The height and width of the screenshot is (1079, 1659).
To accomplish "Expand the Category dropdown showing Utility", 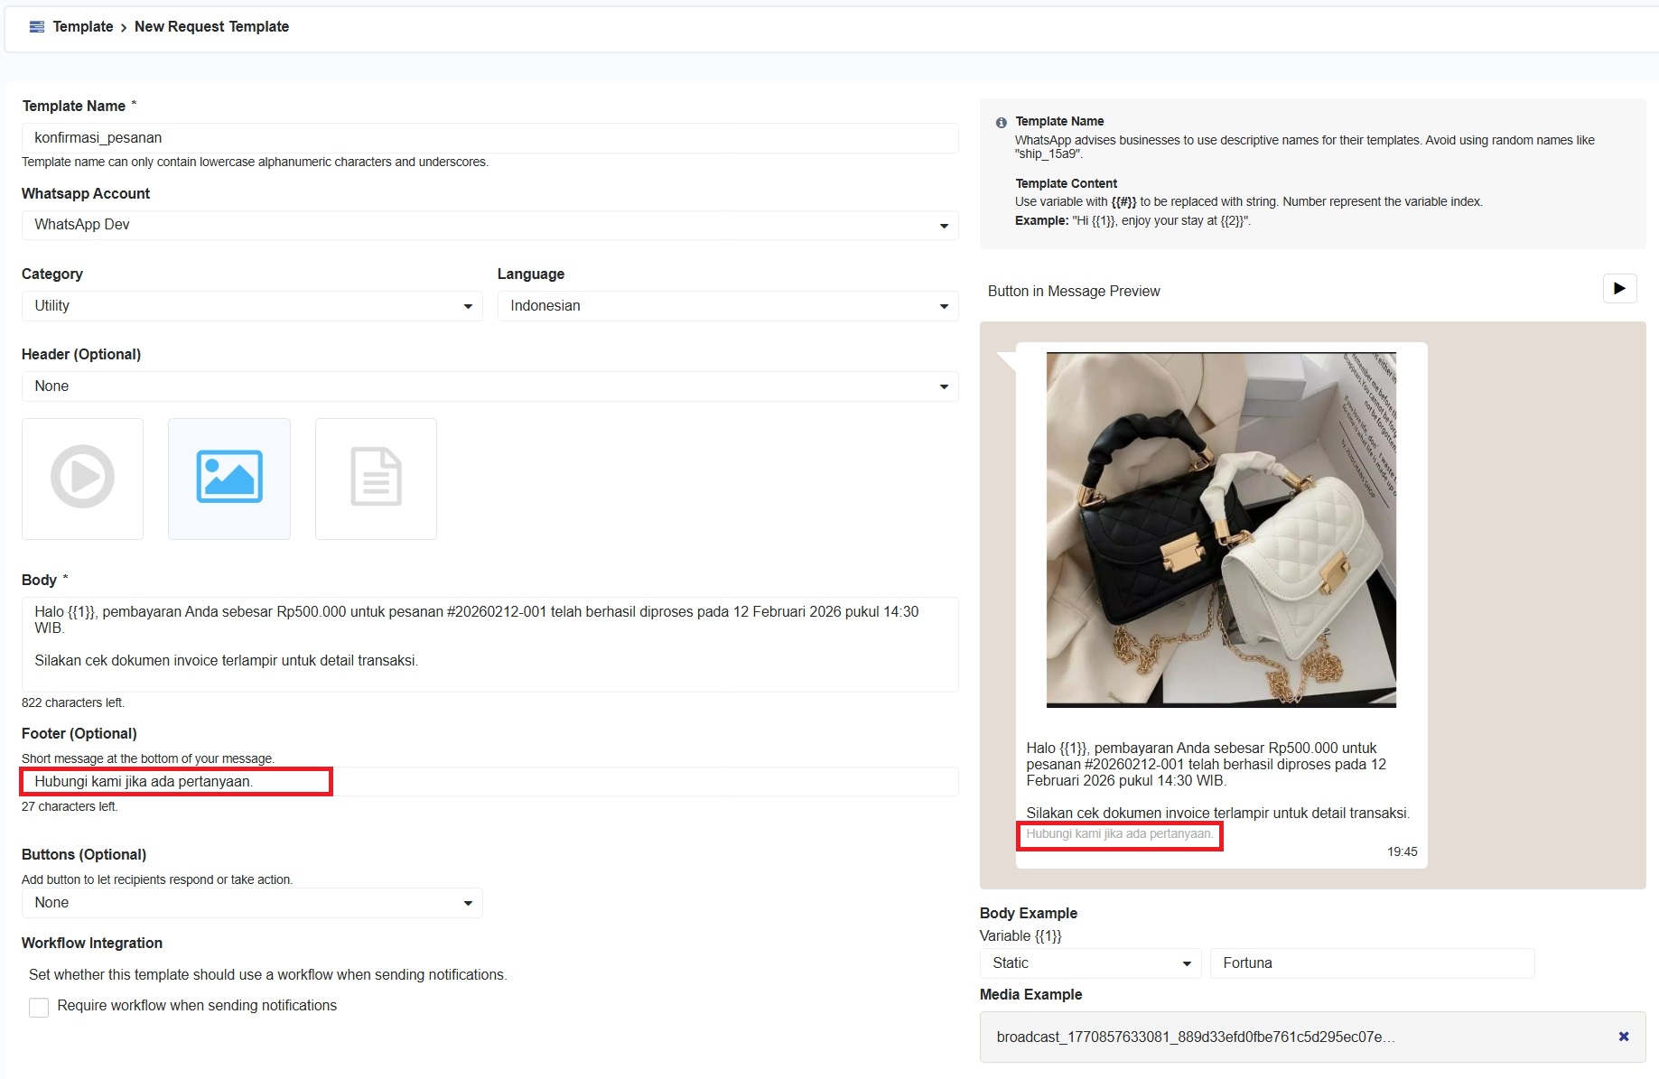I will pos(251,306).
